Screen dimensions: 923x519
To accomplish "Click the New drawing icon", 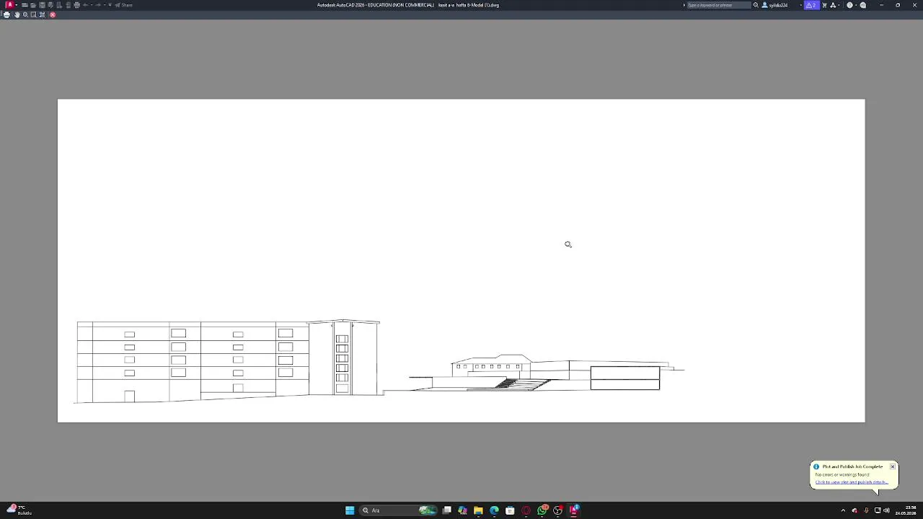I will (x=25, y=5).
